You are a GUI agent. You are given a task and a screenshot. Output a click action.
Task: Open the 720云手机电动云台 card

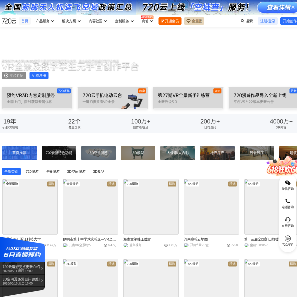[x=112, y=98]
